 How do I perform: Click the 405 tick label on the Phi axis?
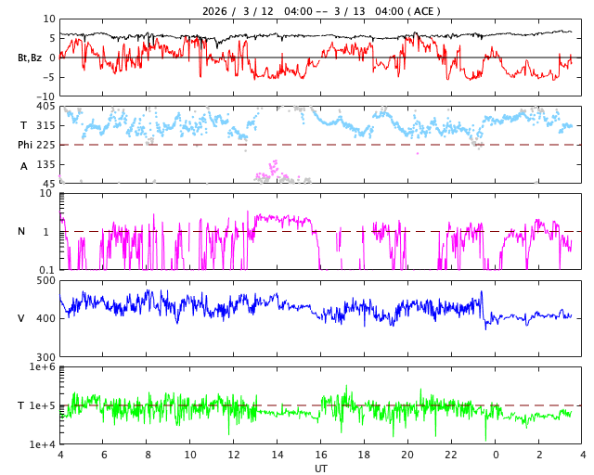pos(45,107)
